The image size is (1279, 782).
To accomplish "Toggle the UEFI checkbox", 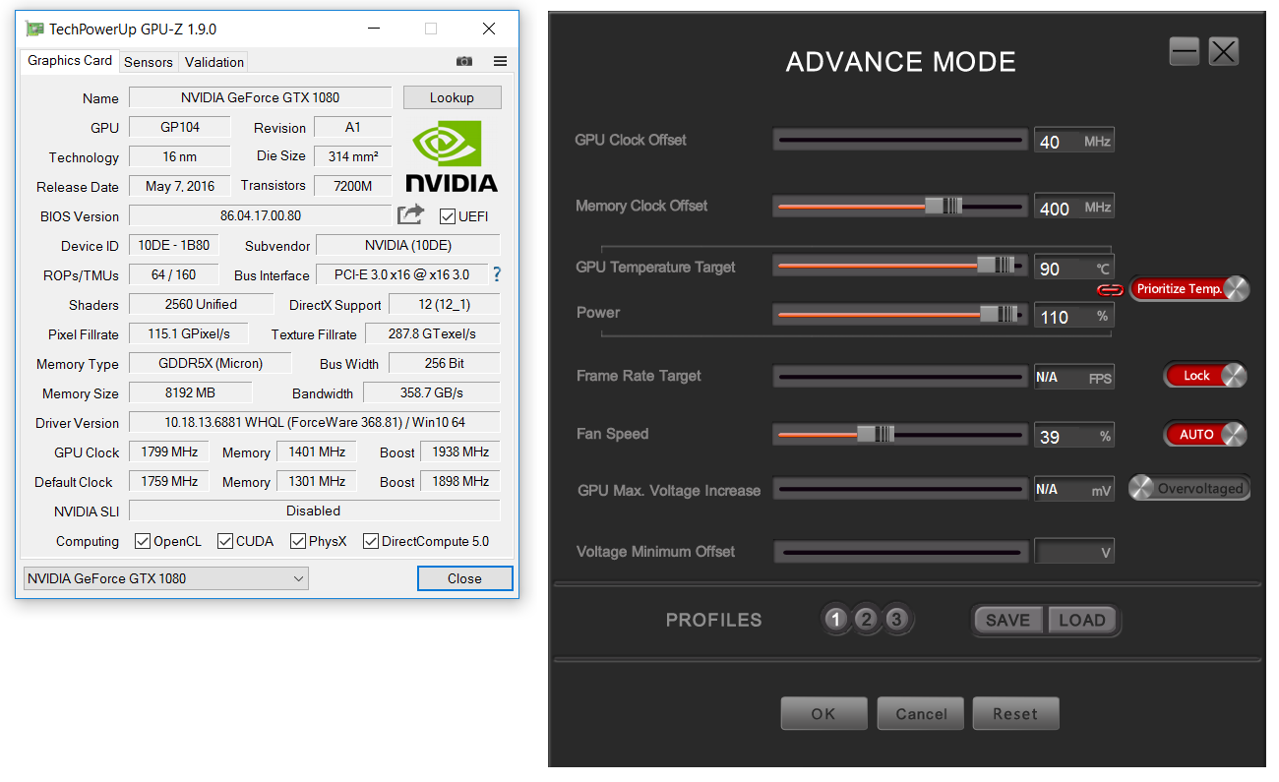I will tap(448, 216).
